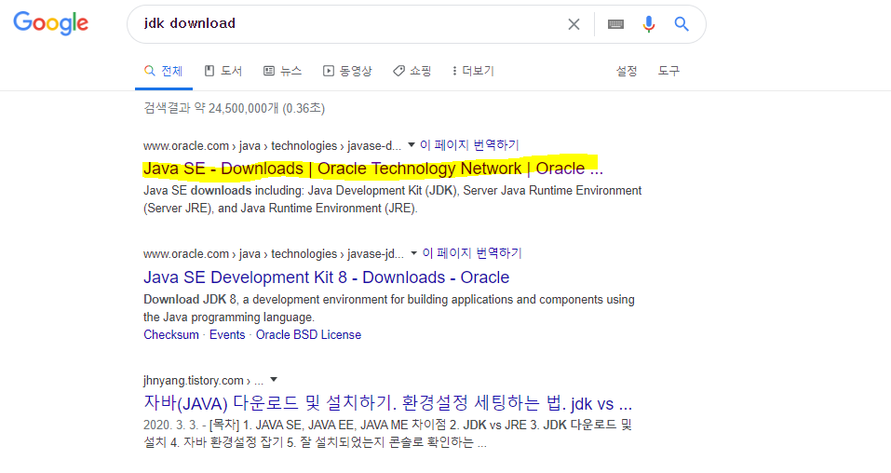Click the result count text 검색결과 약 24,500,000개

tap(234, 108)
